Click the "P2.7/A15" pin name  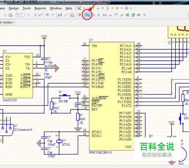[x=126, y=46]
